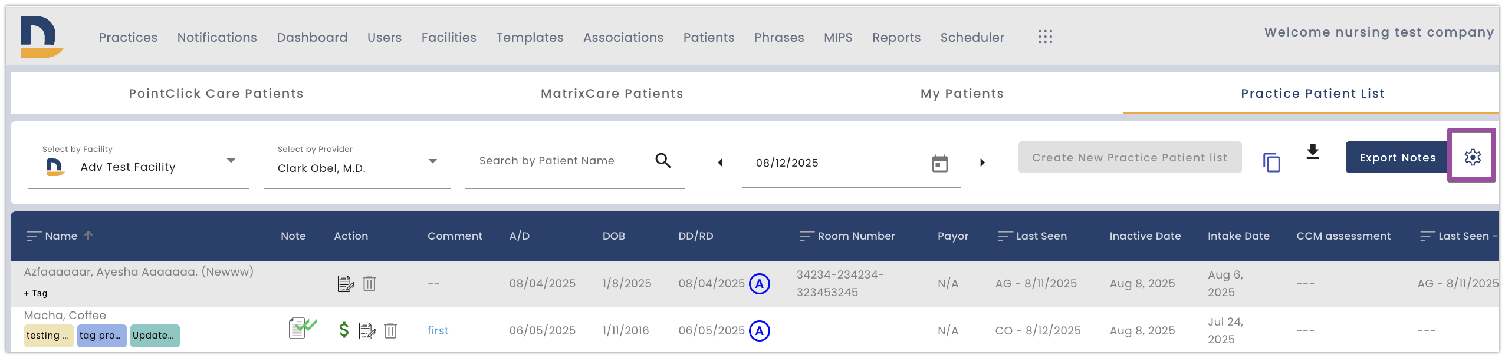
Task: Select Practice Patient List tab
Action: click(x=1313, y=94)
